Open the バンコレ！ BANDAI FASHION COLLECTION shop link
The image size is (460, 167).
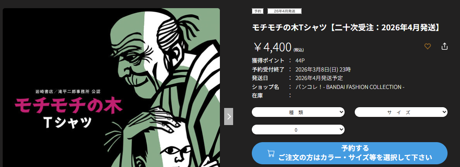pyautogui.click(x=350, y=87)
